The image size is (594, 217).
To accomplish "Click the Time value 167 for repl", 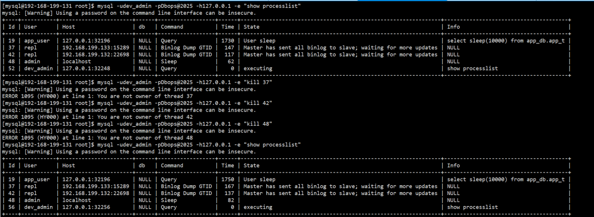I will [229, 186].
